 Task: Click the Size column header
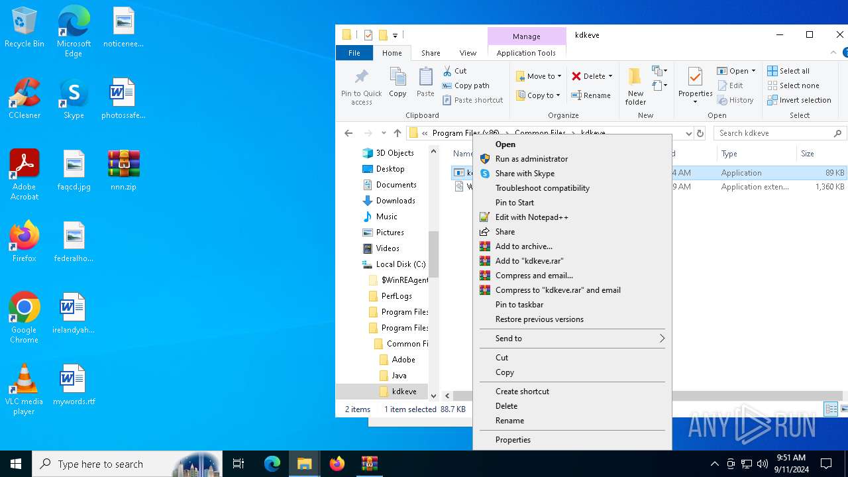coord(821,154)
